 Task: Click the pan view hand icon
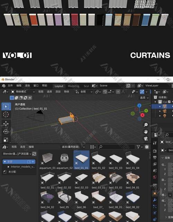146,132
